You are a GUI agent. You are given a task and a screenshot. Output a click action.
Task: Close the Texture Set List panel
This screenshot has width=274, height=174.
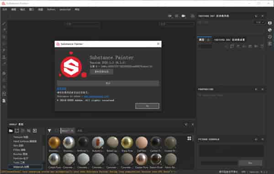(263, 16)
